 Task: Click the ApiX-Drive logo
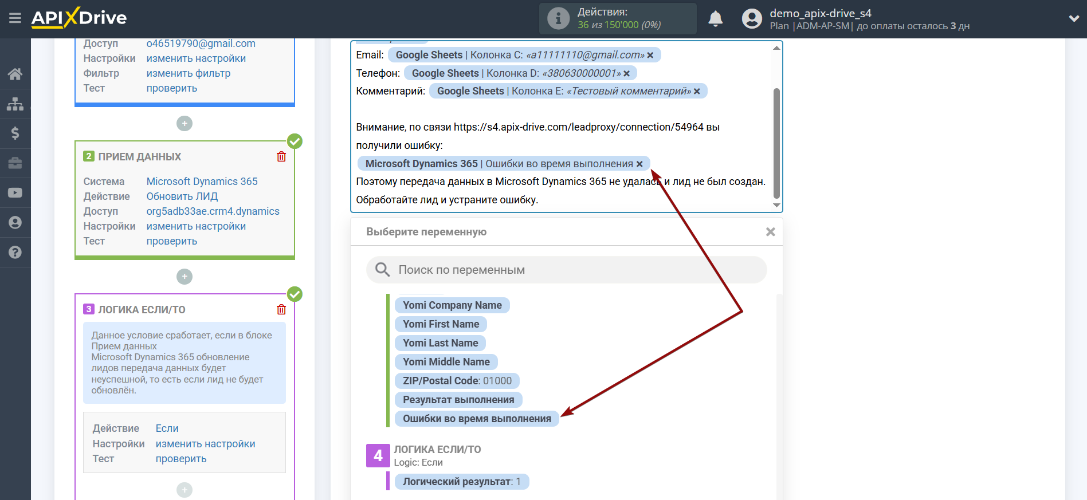tap(79, 18)
